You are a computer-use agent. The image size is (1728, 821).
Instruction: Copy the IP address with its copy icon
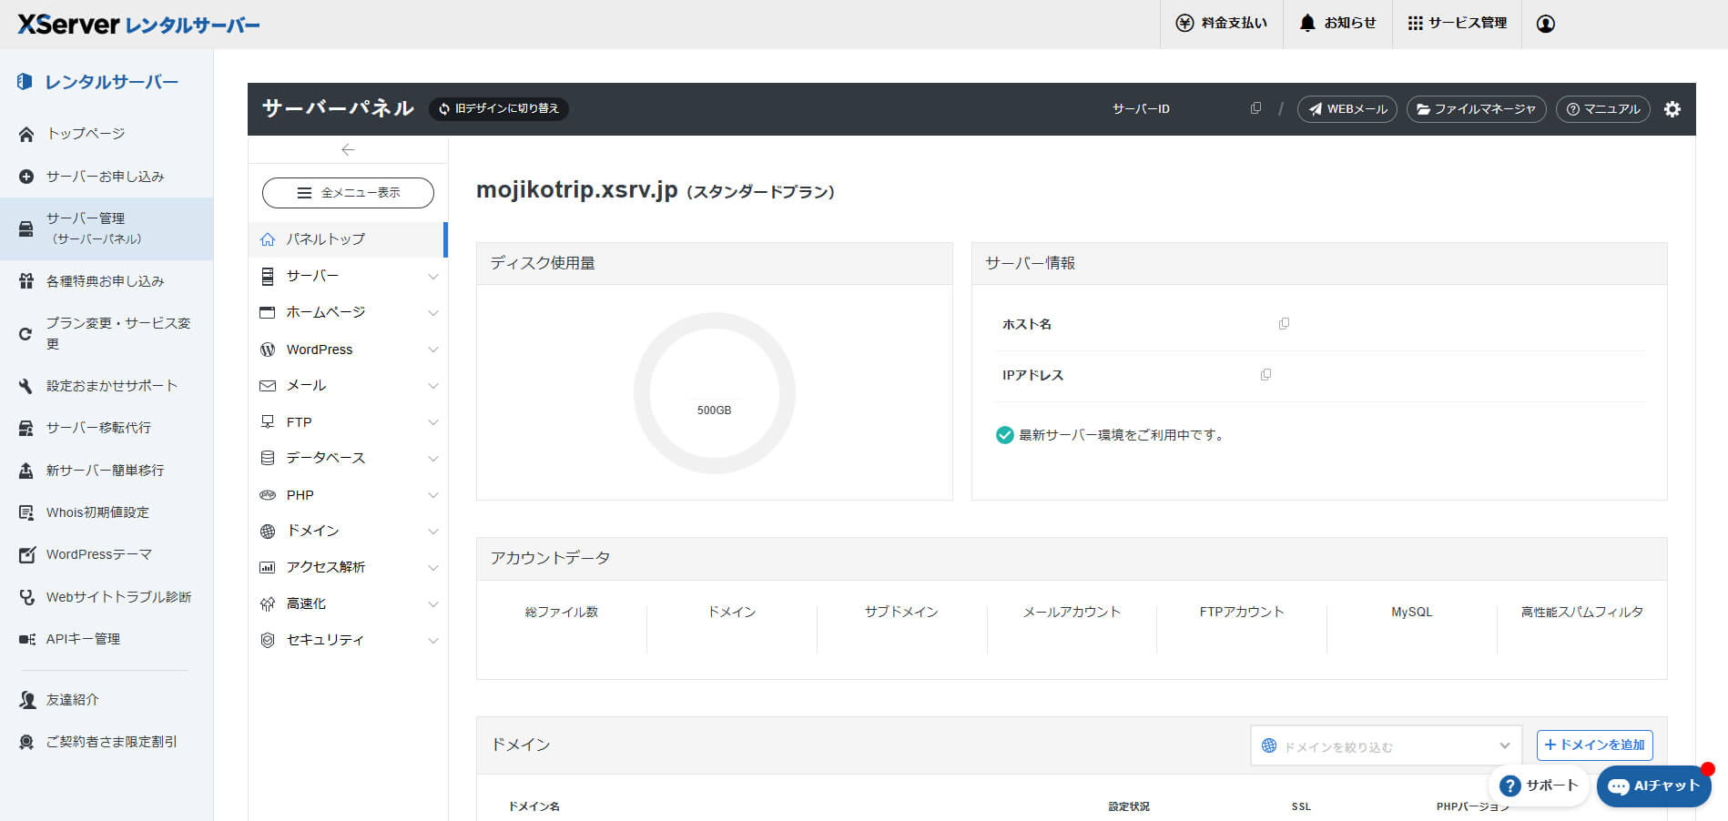tap(1266, 374)
